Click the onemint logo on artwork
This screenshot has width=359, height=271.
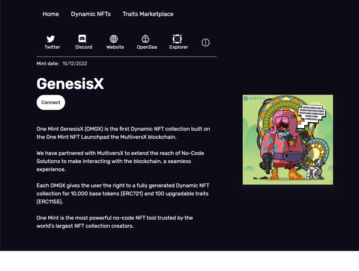tap(254, 98)
